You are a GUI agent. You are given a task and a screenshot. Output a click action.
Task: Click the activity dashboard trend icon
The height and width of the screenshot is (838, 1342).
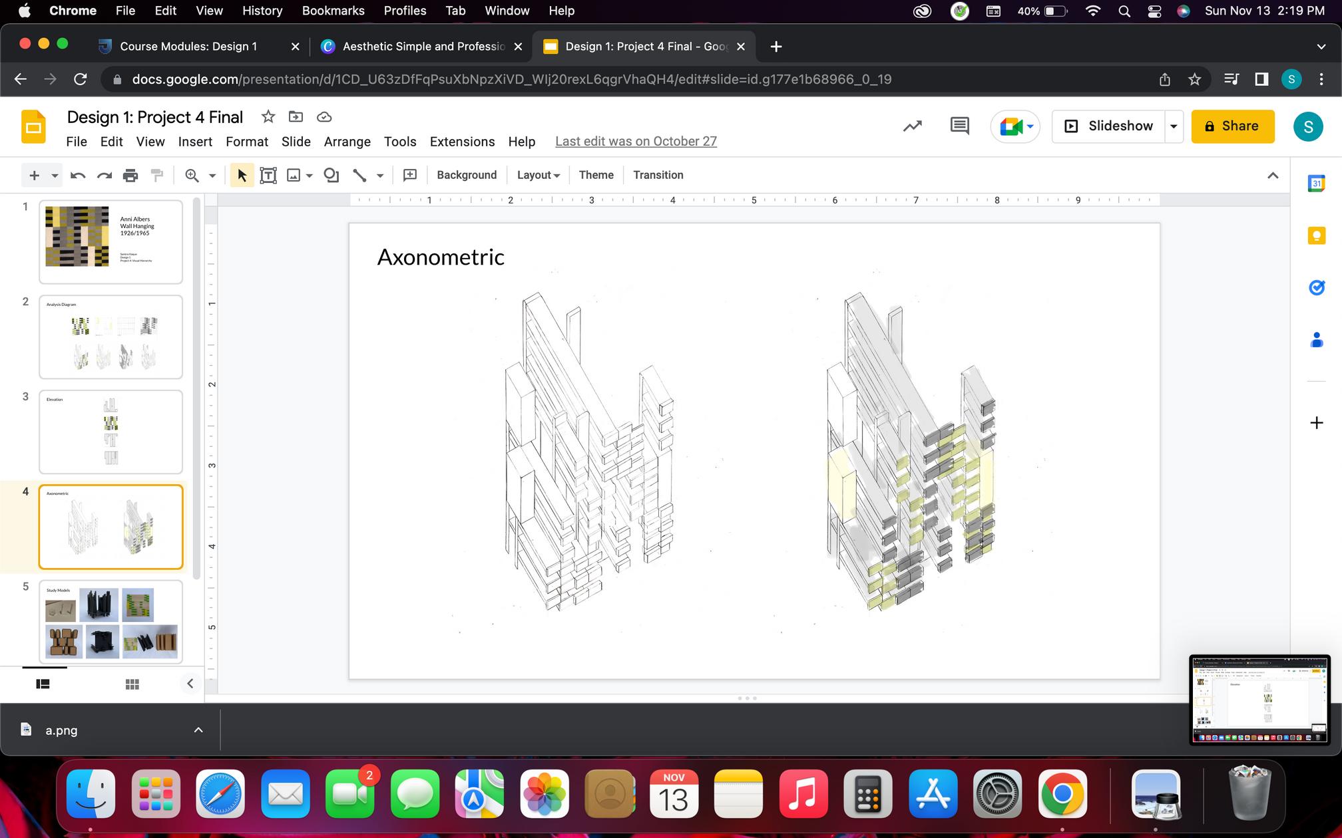(x=912, y=126)
